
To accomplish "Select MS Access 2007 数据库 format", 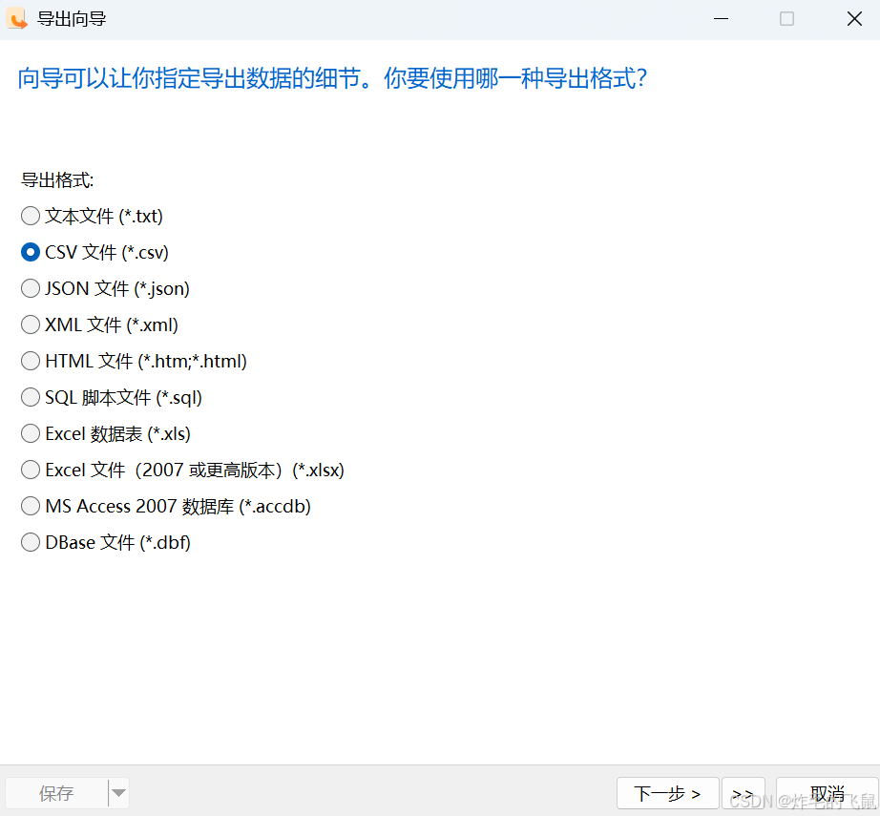I will click(x=30, y=506).
